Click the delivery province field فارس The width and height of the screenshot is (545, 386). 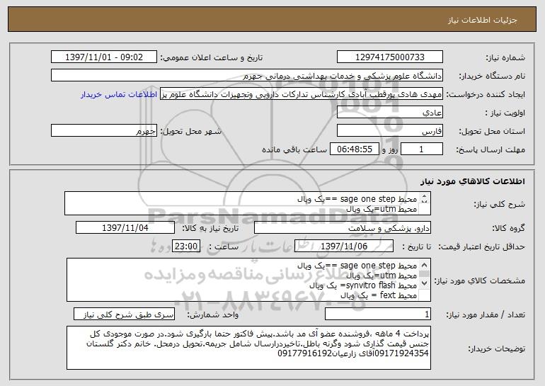tap(389, 131)
